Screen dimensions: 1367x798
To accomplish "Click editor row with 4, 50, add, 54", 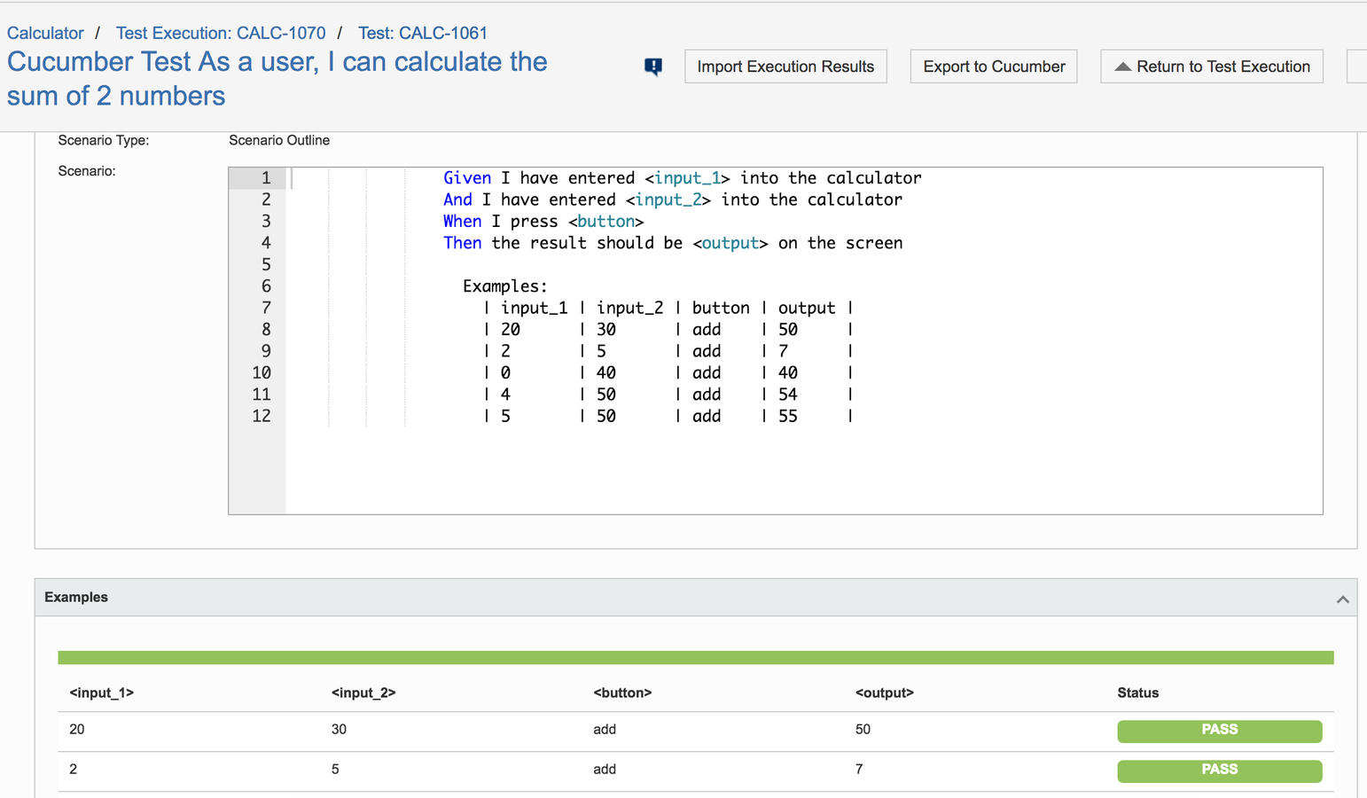I will point(668,395).
